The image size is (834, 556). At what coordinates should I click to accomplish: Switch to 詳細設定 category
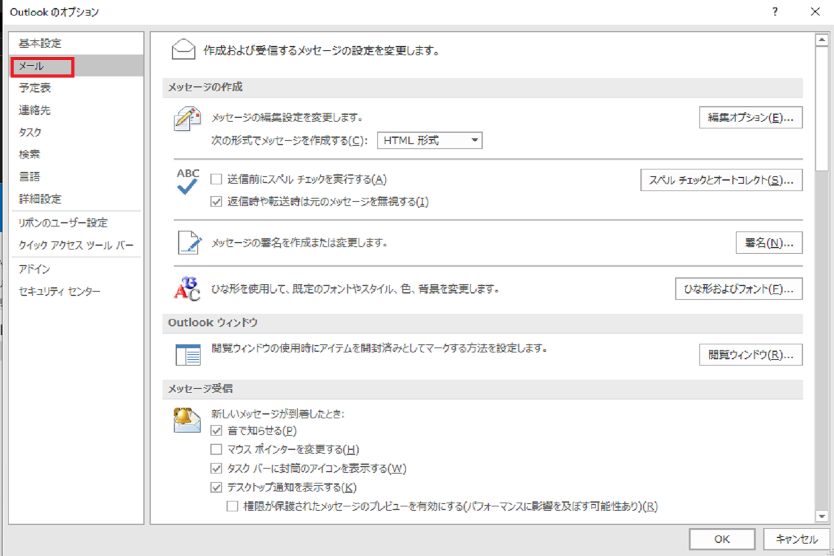point(40,199)
